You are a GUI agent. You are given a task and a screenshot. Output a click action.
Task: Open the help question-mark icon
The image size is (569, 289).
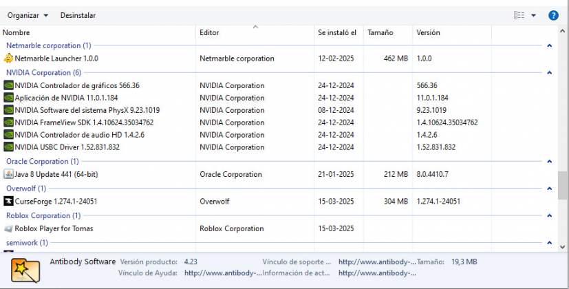tap(553, 15)
